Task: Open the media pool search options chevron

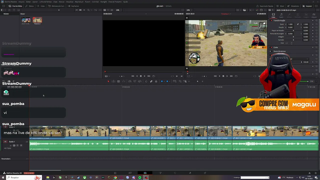Action: pyautogui.click(x=91, y=10)
